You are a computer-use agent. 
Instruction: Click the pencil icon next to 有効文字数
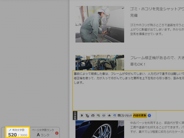(10, 130)
